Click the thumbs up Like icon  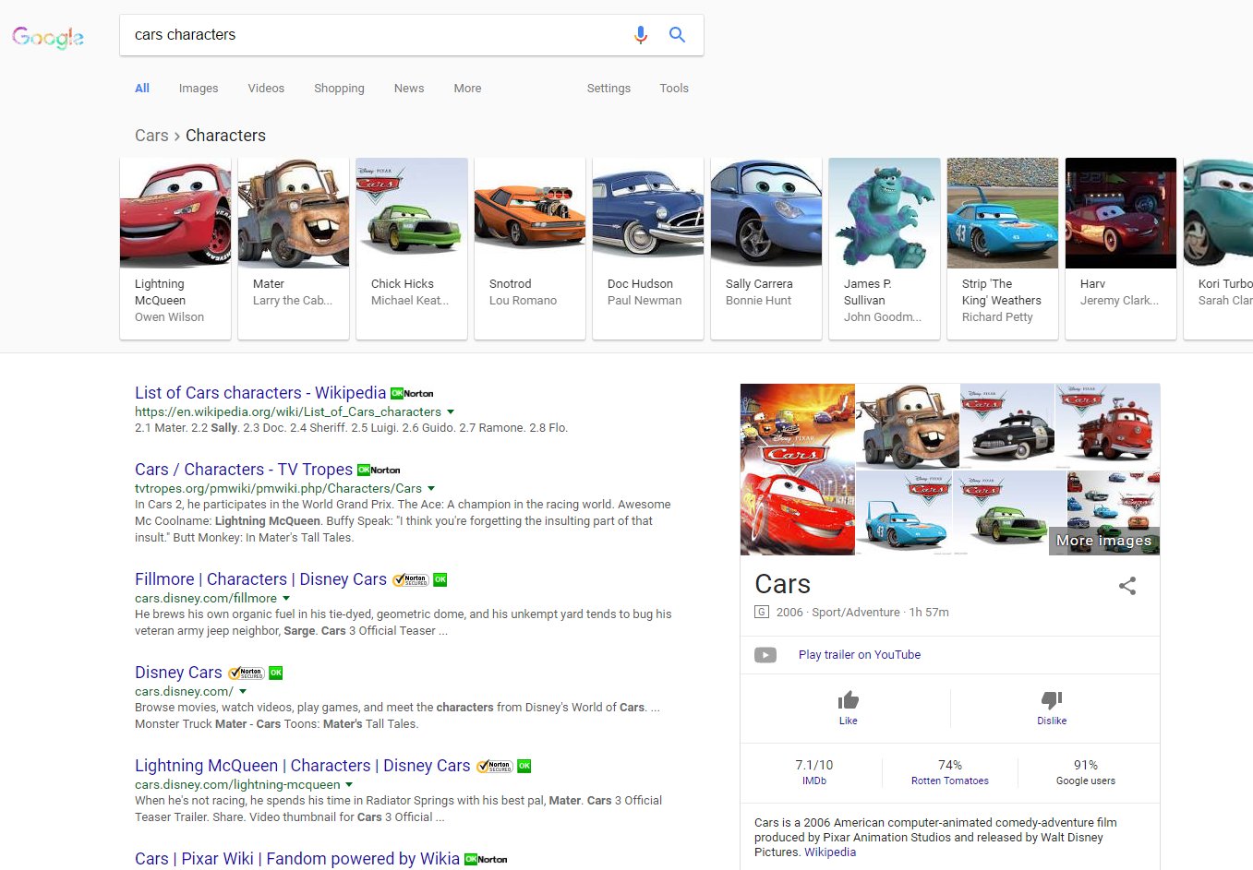849,700
